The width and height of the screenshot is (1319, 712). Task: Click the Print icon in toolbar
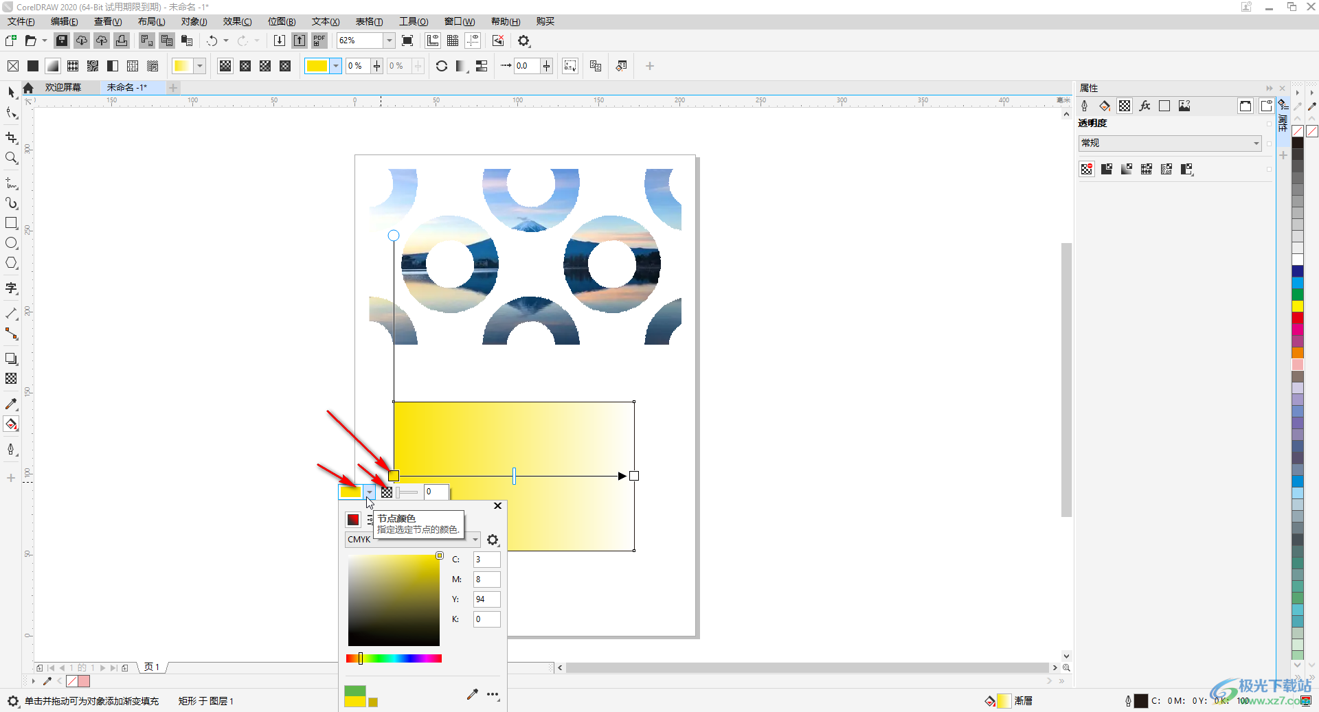[122, 41]
